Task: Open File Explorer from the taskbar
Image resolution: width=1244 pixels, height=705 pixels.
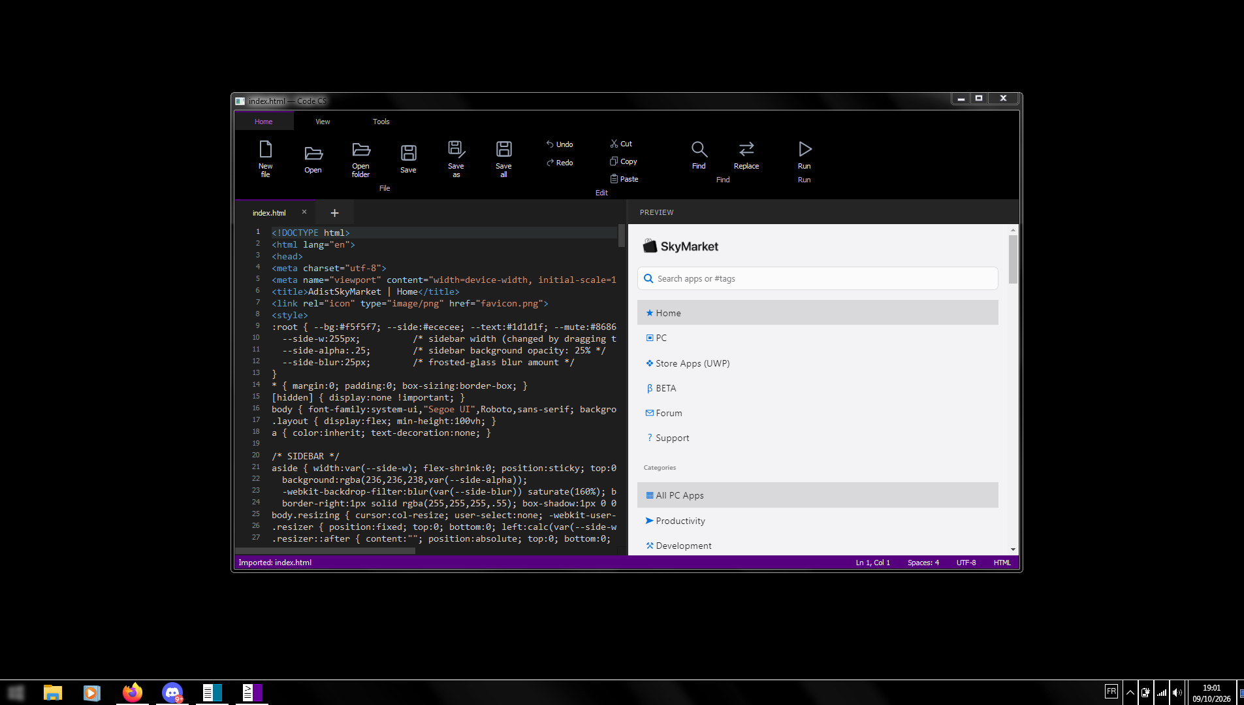Action: [53, 693]
